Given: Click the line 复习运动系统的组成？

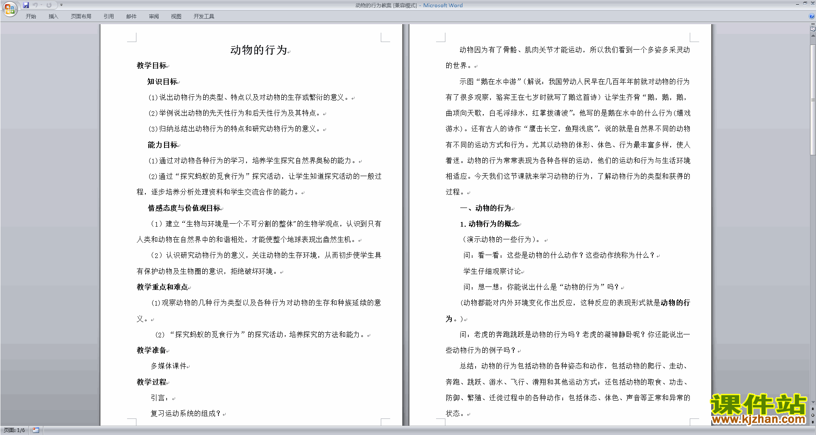Looking at the screenshot, I should 186,413.
